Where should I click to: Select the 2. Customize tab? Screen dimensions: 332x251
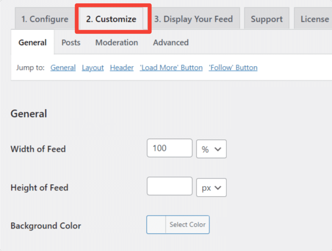[x=111, y=19]
